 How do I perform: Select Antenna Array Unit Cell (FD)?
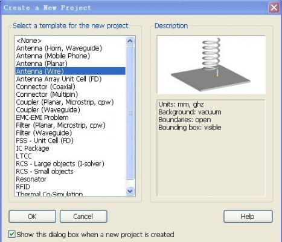[x=70, y=79]
